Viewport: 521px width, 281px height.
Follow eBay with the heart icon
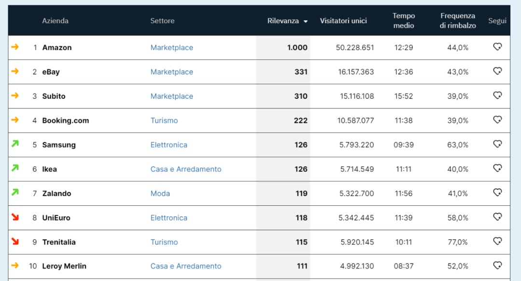tap(497, 71)
